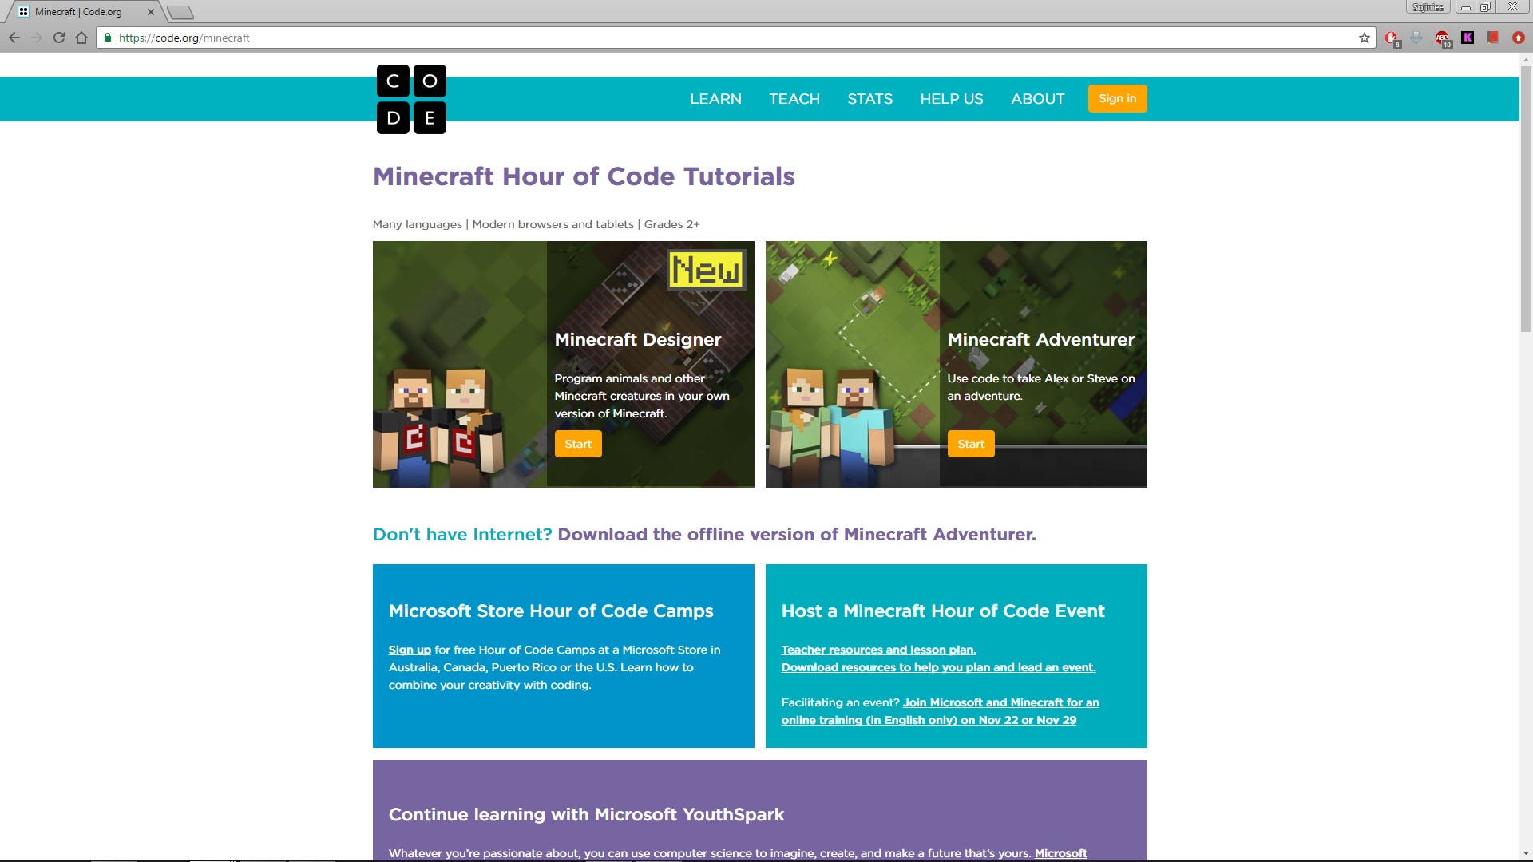The height and width of the screenshot is (862, 1533).
Task: Go to the browser home page icon
Action: 81,38
